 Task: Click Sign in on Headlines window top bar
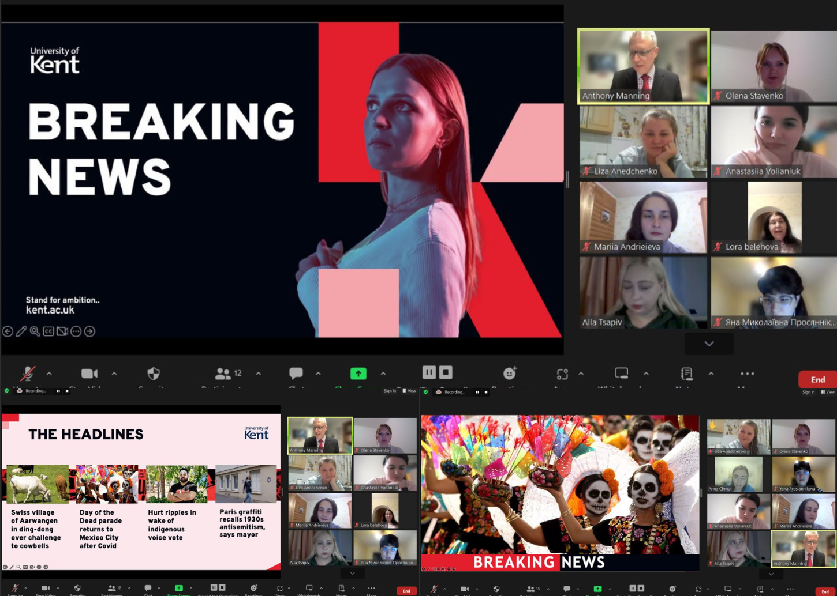pos(390,391)
